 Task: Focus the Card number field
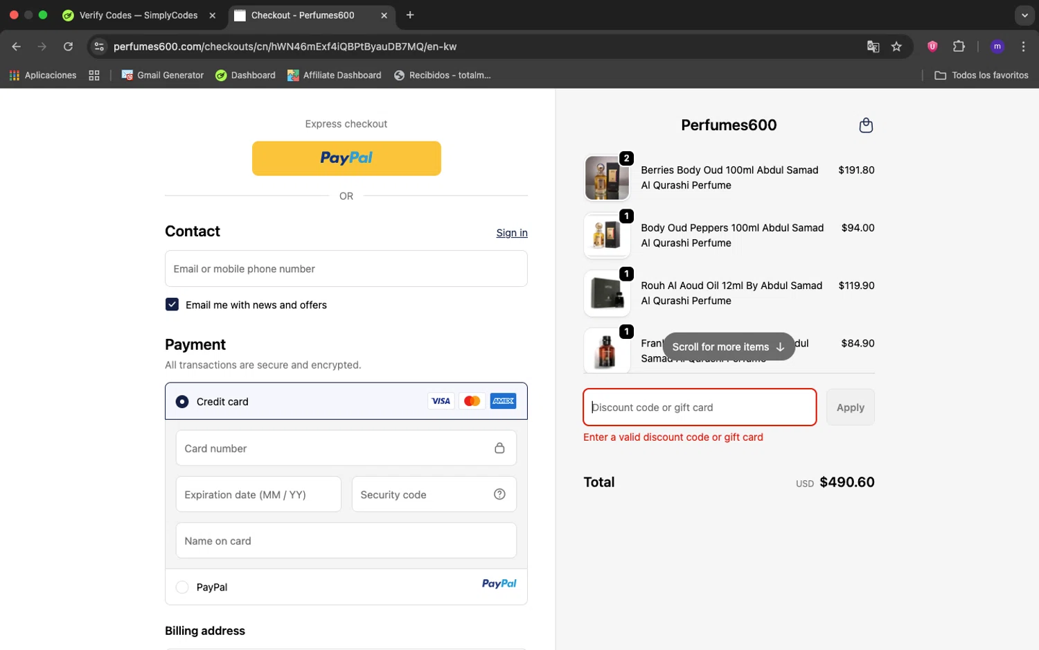346,448
